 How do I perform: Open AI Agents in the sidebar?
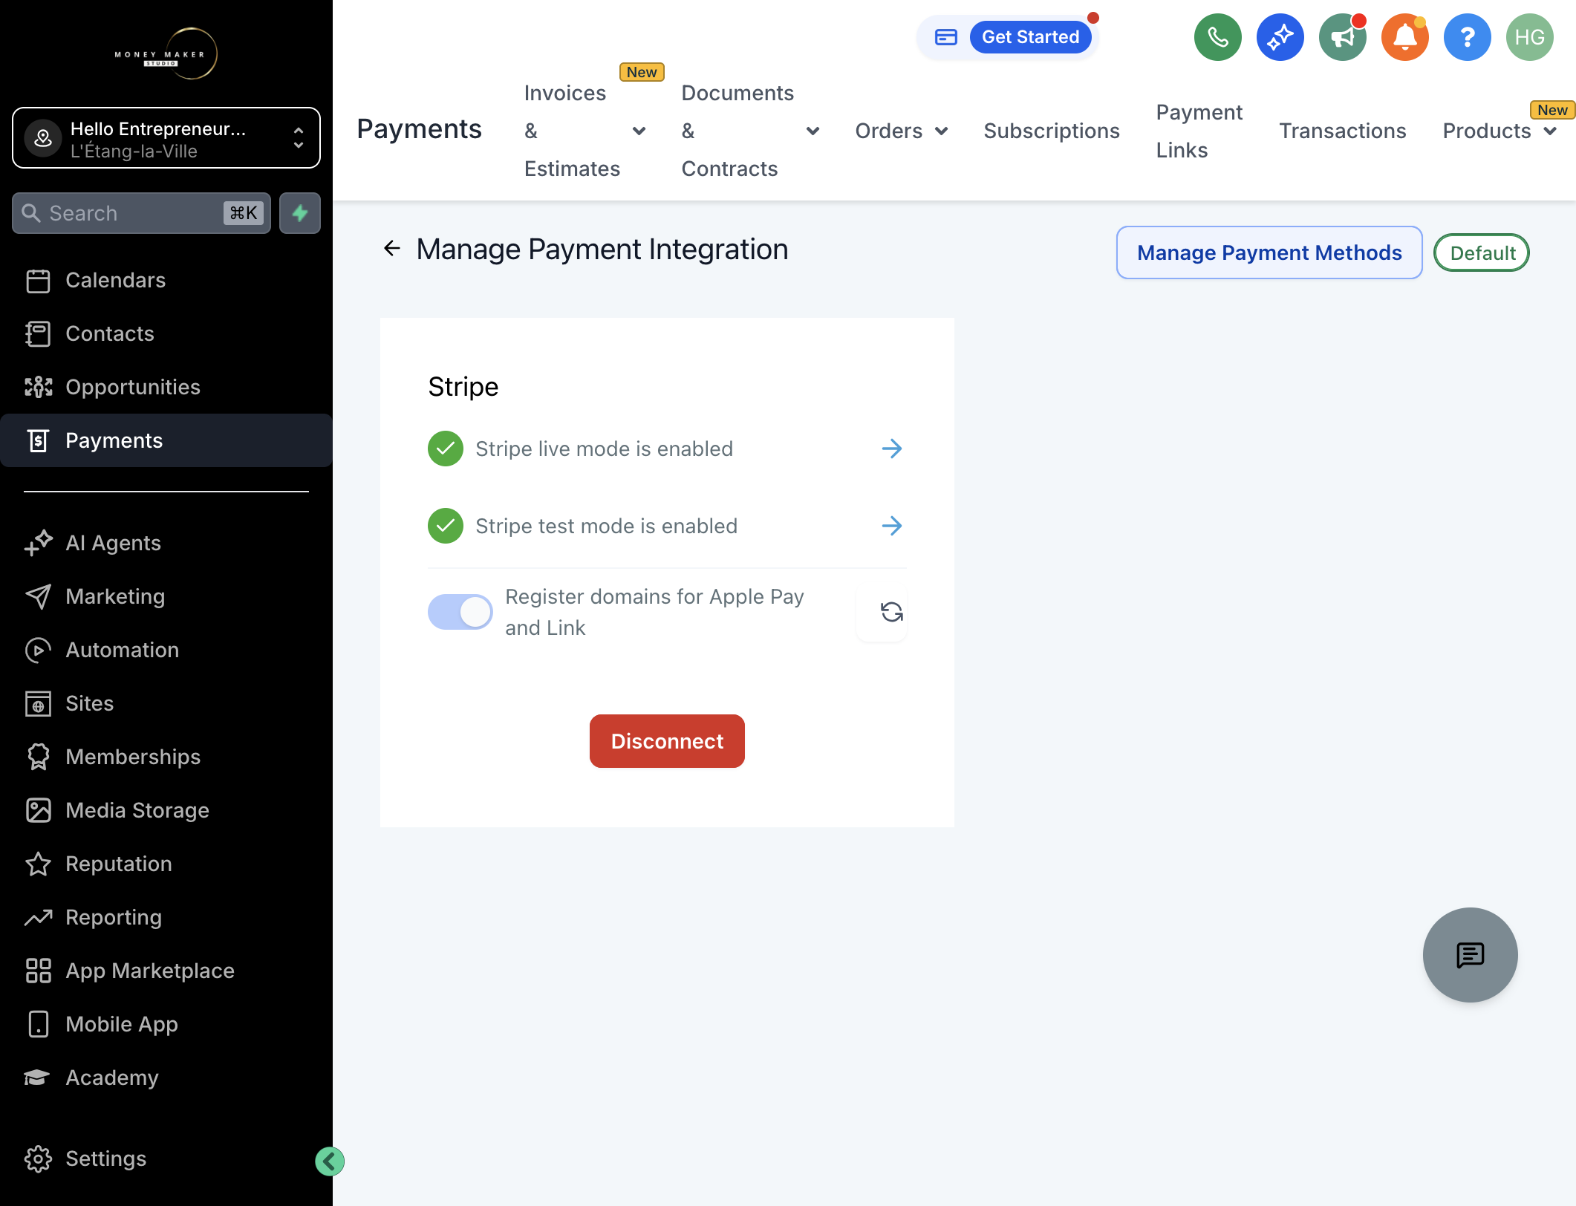coord(166,543)
